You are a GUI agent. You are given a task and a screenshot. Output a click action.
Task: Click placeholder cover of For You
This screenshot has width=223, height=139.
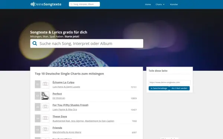[45, 107]
